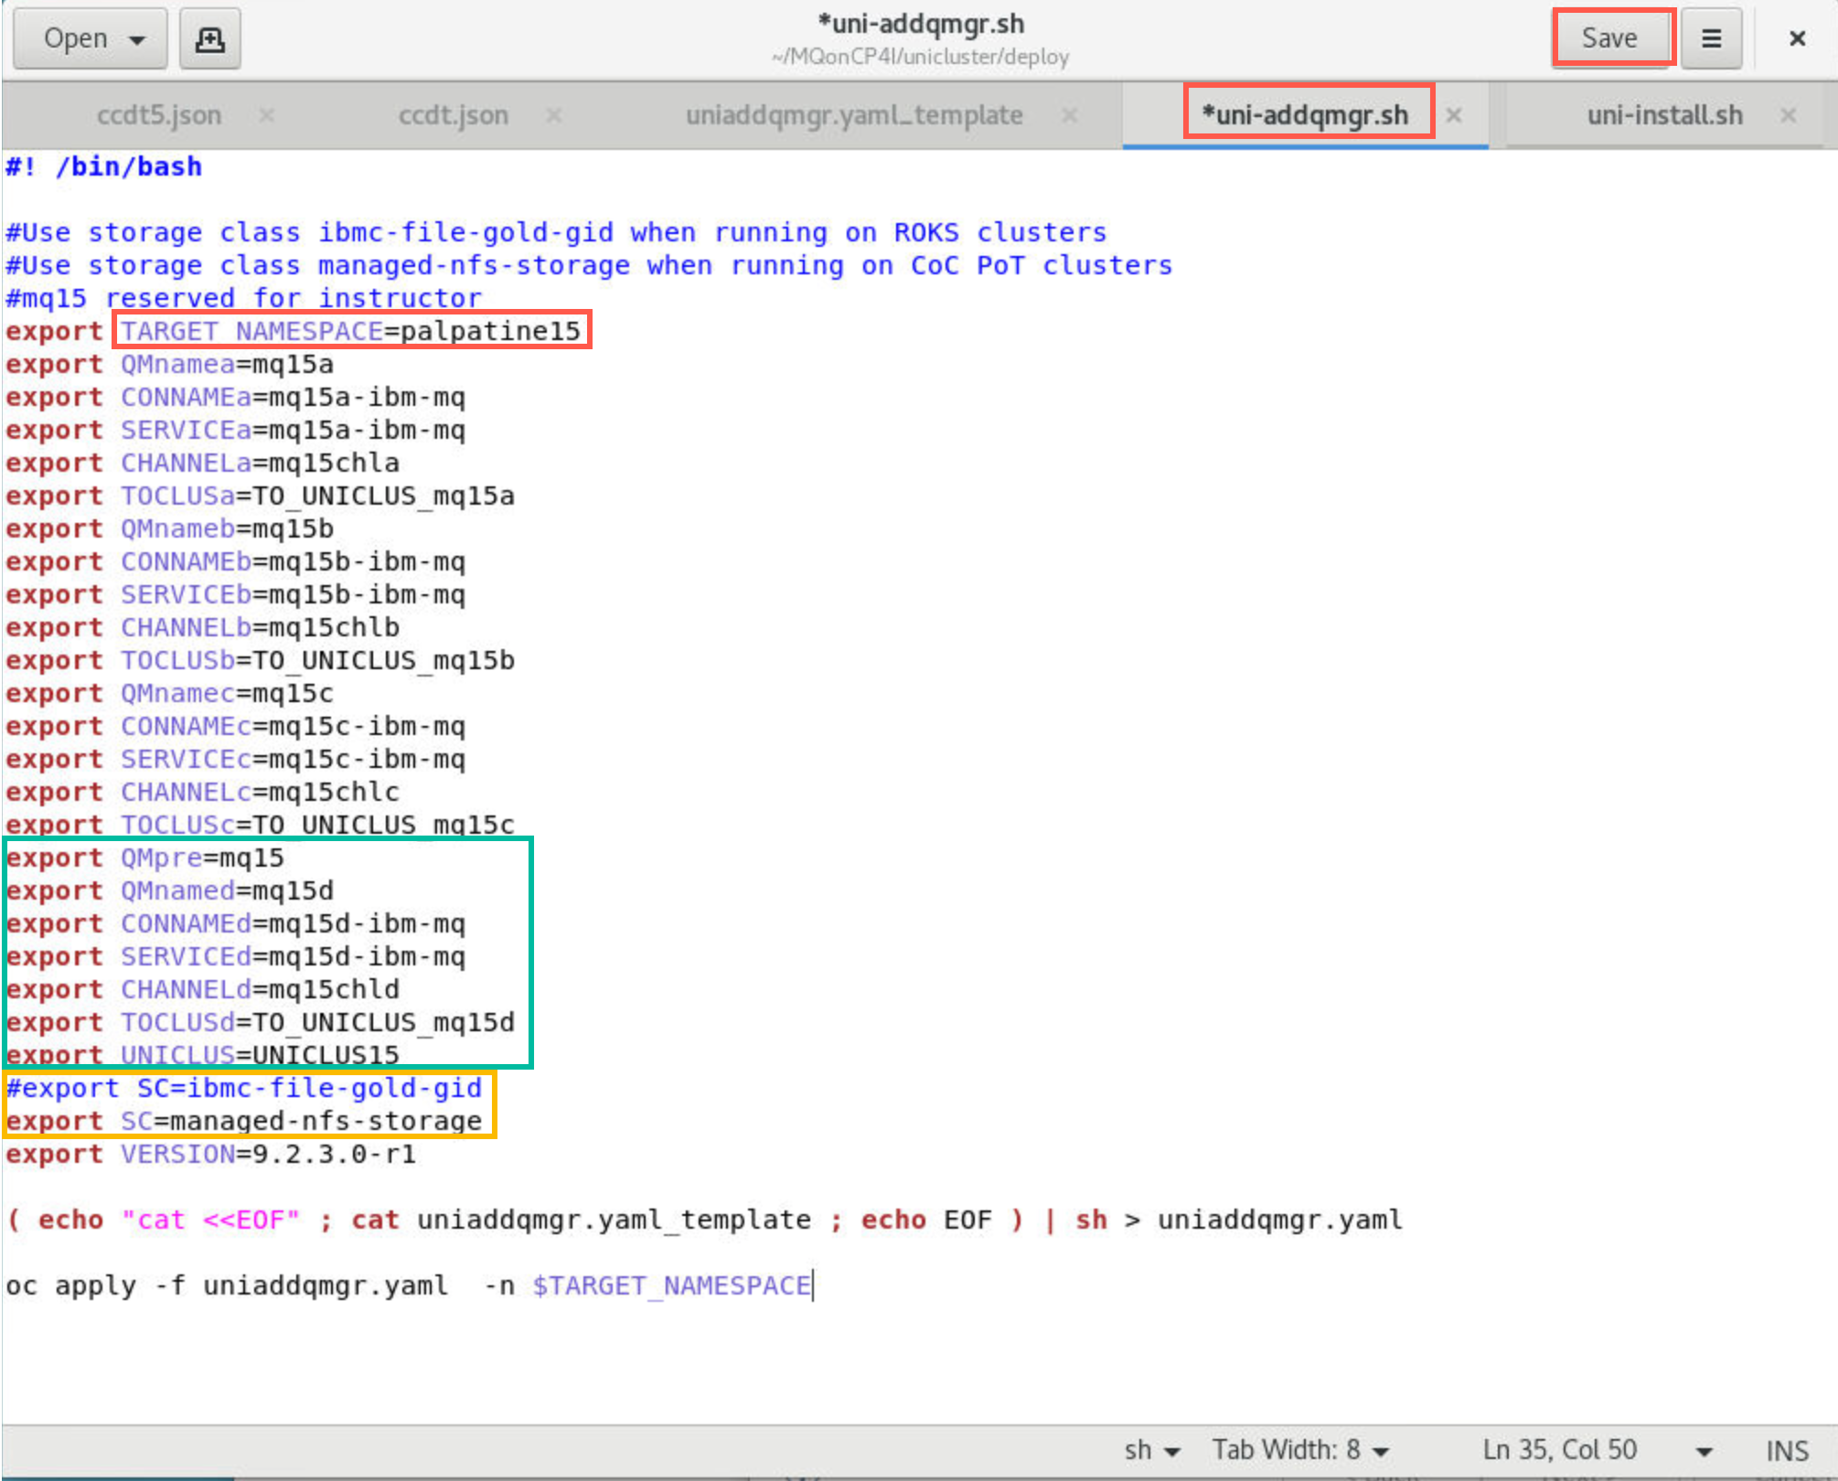Switch to the uniaddqmgr.yaml_template tab
This screenshot has width=1838, height=1481.
click(x=854, y=115)
